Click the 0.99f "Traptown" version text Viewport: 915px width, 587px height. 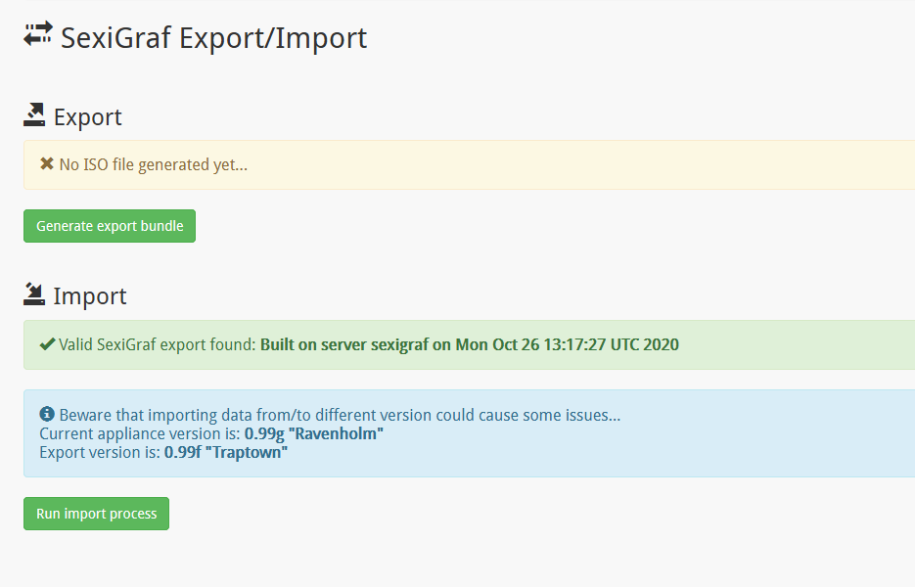tap(226, 452)
